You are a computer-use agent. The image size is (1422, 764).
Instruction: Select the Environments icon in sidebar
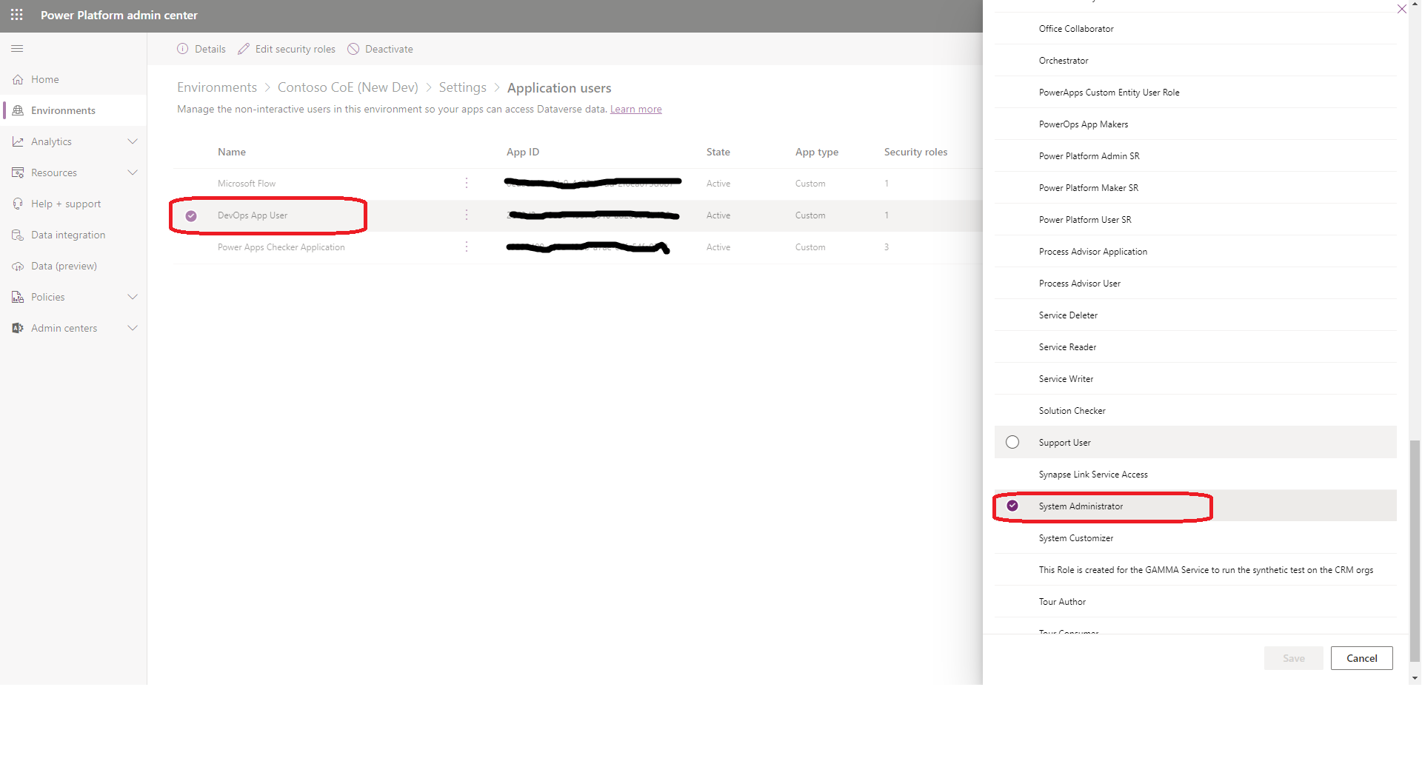tap(18, 110)
